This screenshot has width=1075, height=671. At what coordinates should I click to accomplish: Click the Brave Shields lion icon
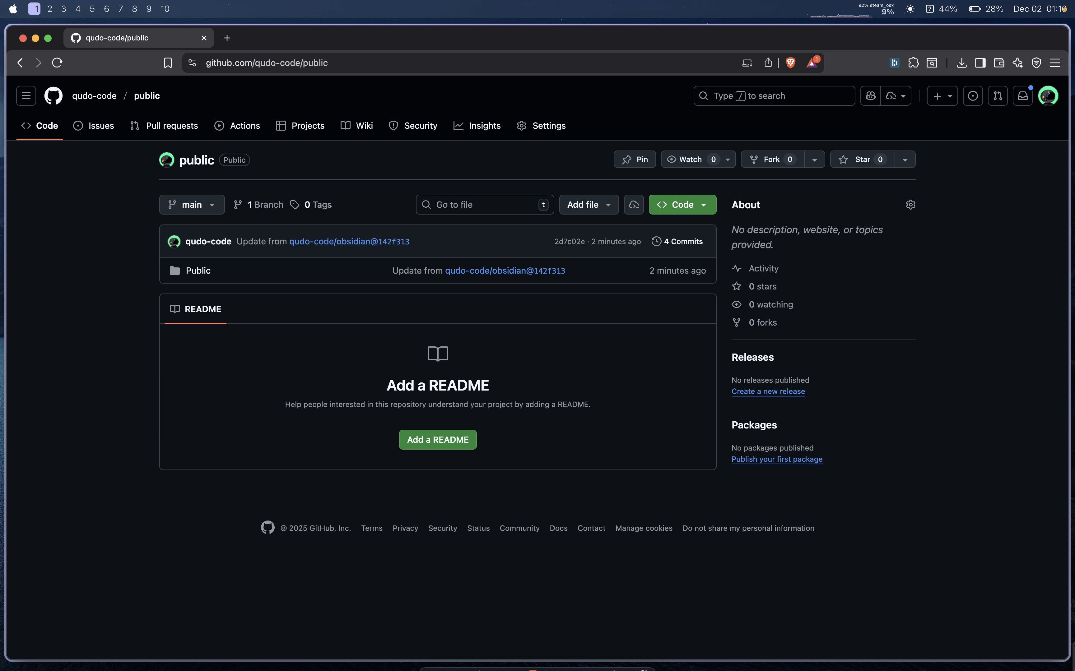point(790,63)
